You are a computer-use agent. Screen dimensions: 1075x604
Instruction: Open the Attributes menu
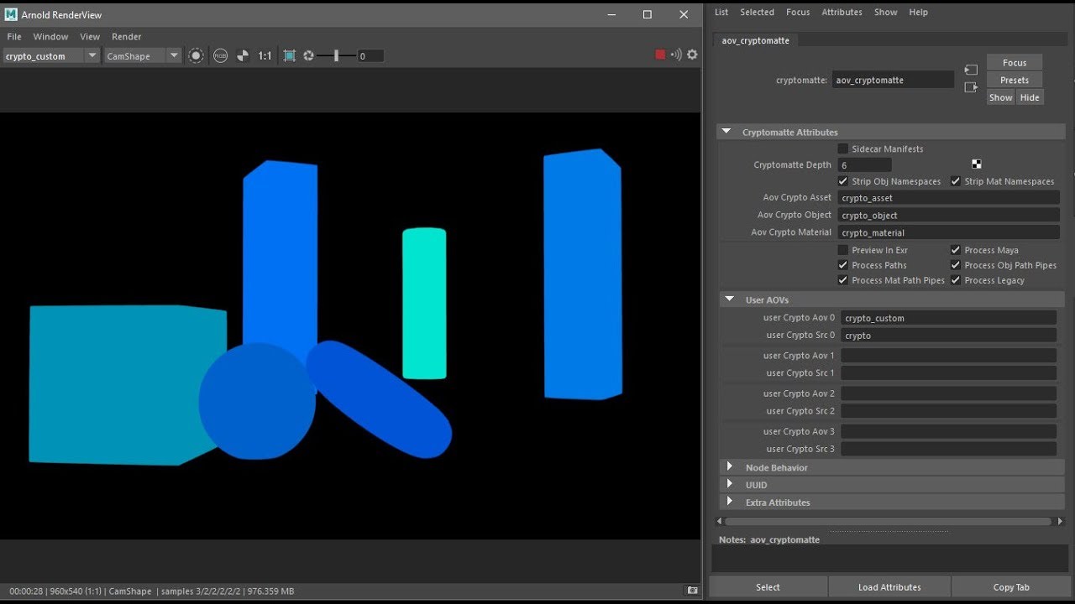click(x=842, y=13)
